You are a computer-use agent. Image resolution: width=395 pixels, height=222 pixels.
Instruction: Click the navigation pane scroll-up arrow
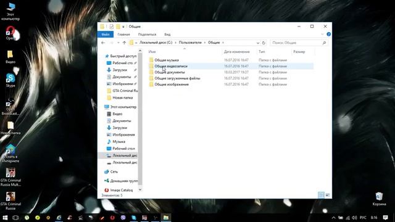point(140,51)
